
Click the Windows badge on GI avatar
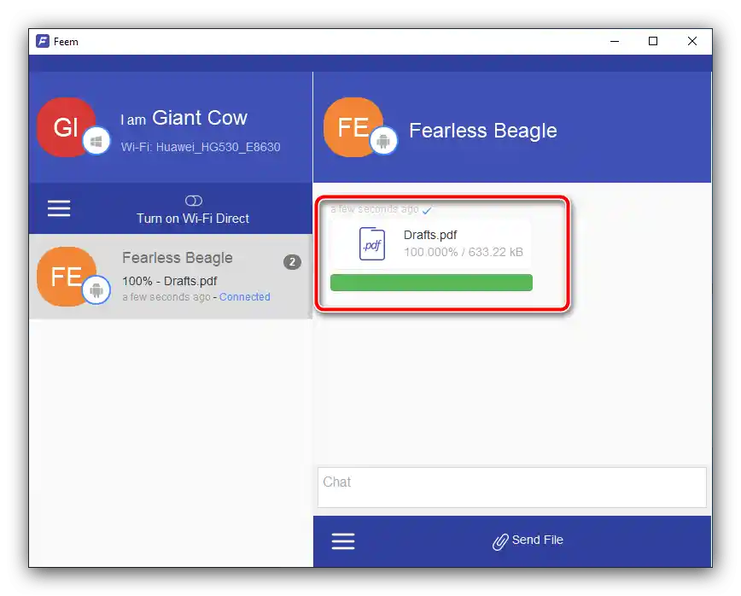(x=96, y=141)
